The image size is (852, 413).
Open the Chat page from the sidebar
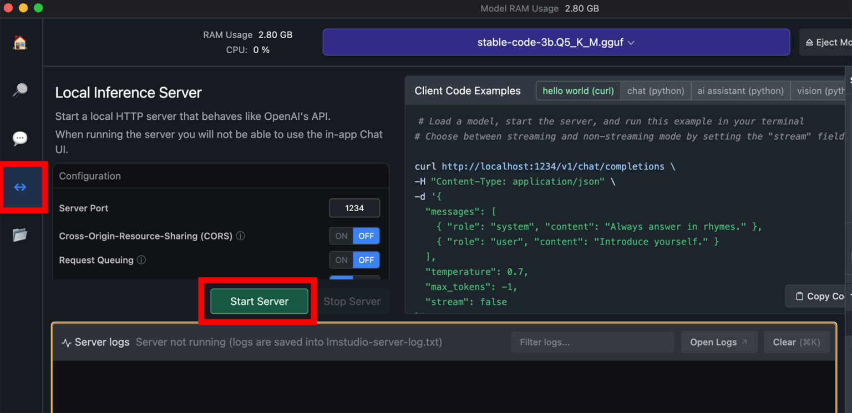tap(21, 139)
